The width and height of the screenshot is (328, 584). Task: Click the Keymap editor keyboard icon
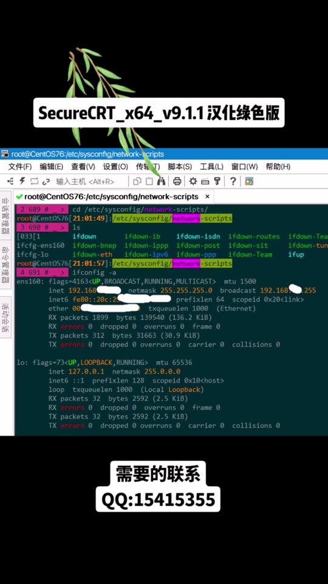205,182
